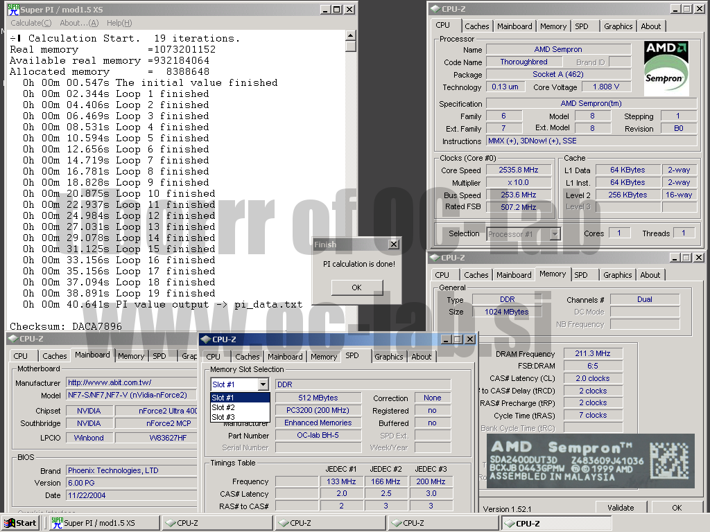
Task: Open About tab in top-right CPU-Z window
Action: point(650,26)
